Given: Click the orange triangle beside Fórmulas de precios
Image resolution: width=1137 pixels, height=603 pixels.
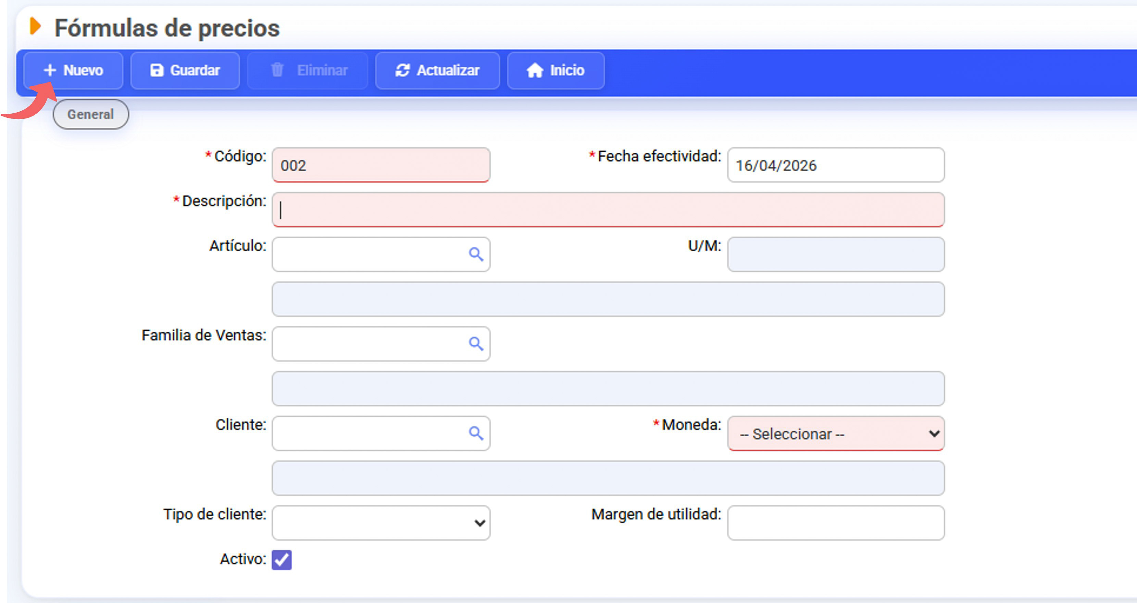Looking at the screenshot, I should click(35, 26).
